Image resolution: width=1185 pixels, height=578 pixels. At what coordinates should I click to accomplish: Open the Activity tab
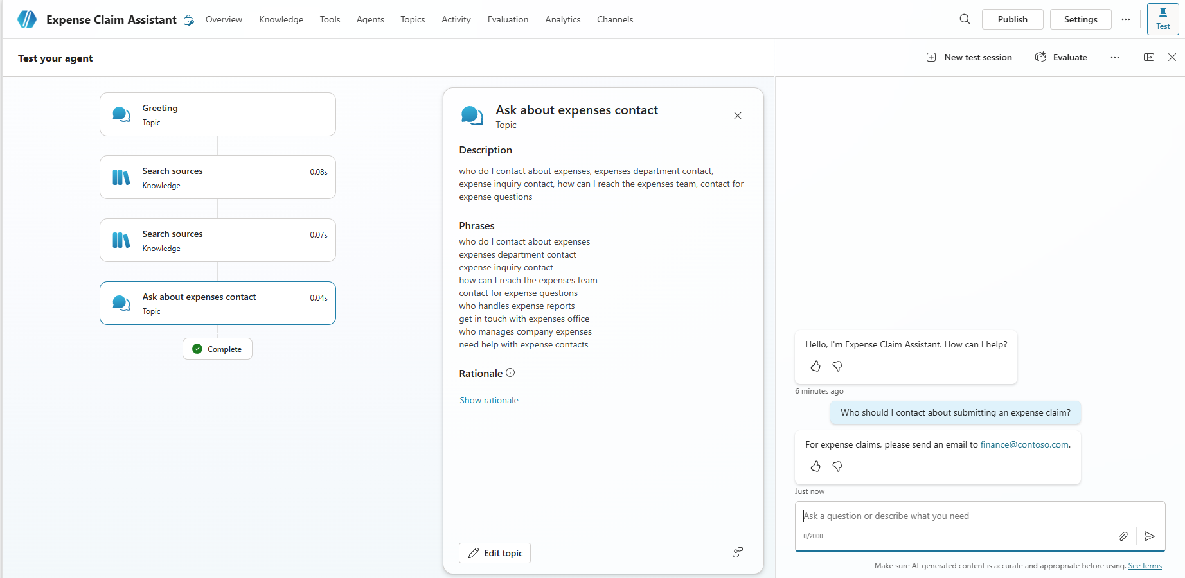pos(456,19)
